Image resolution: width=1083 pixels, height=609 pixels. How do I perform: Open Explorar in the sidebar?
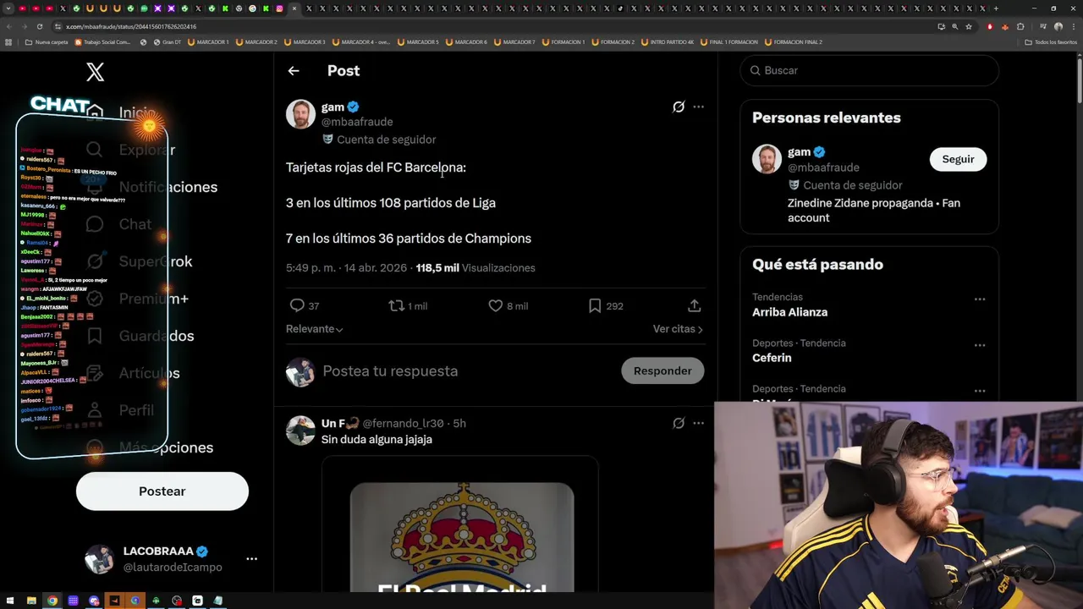point(131,150)
